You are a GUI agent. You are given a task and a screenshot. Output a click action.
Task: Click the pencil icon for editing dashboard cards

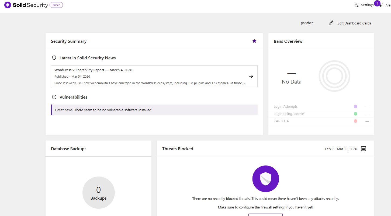pyautogui.click(x=331, y=23)
